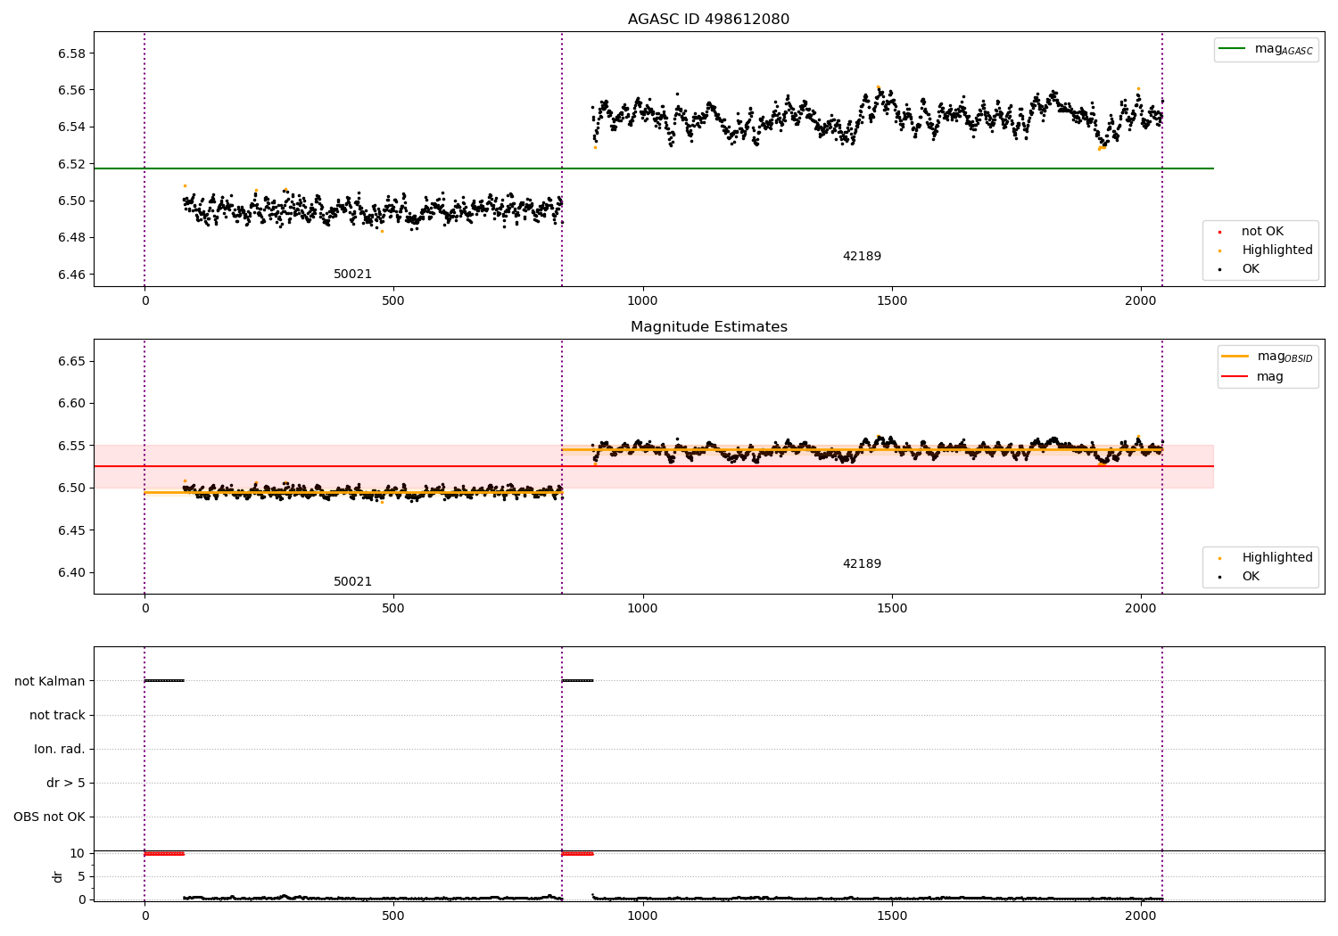Click the 500 x-axis tick of the top plot

[393, 301]
